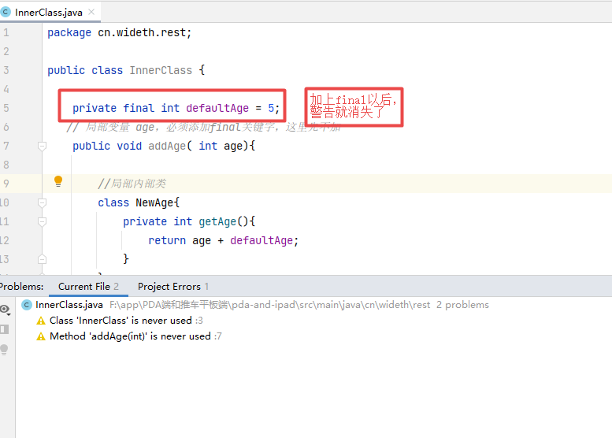This screenshot has height=438, width=612.
Task: Click the Problems: panel label
Action: click(21, 287)
